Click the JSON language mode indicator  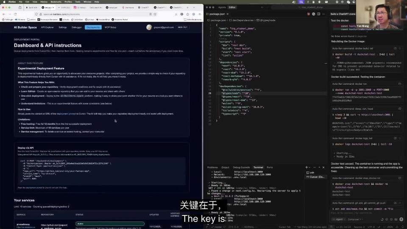pyautogui.click(x=390, y=227)
